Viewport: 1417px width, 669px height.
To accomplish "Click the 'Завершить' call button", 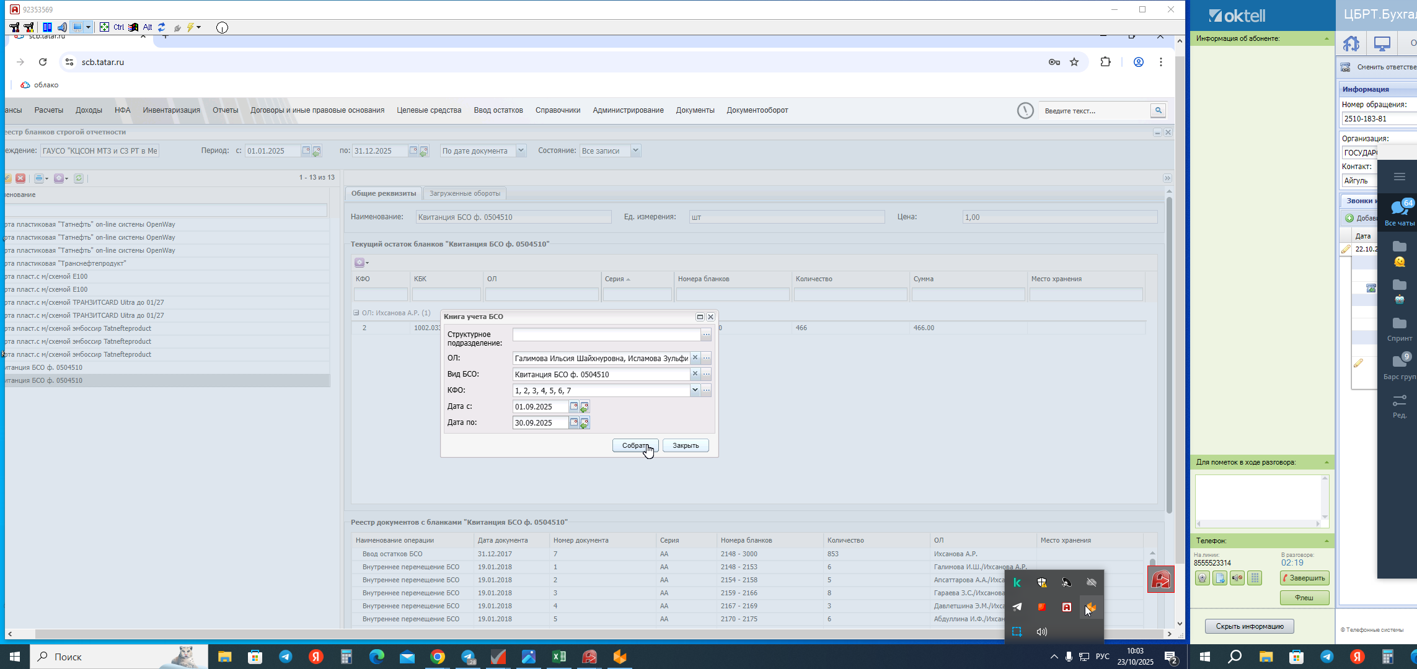I will pyautogui.click(x=1304, y=578).
